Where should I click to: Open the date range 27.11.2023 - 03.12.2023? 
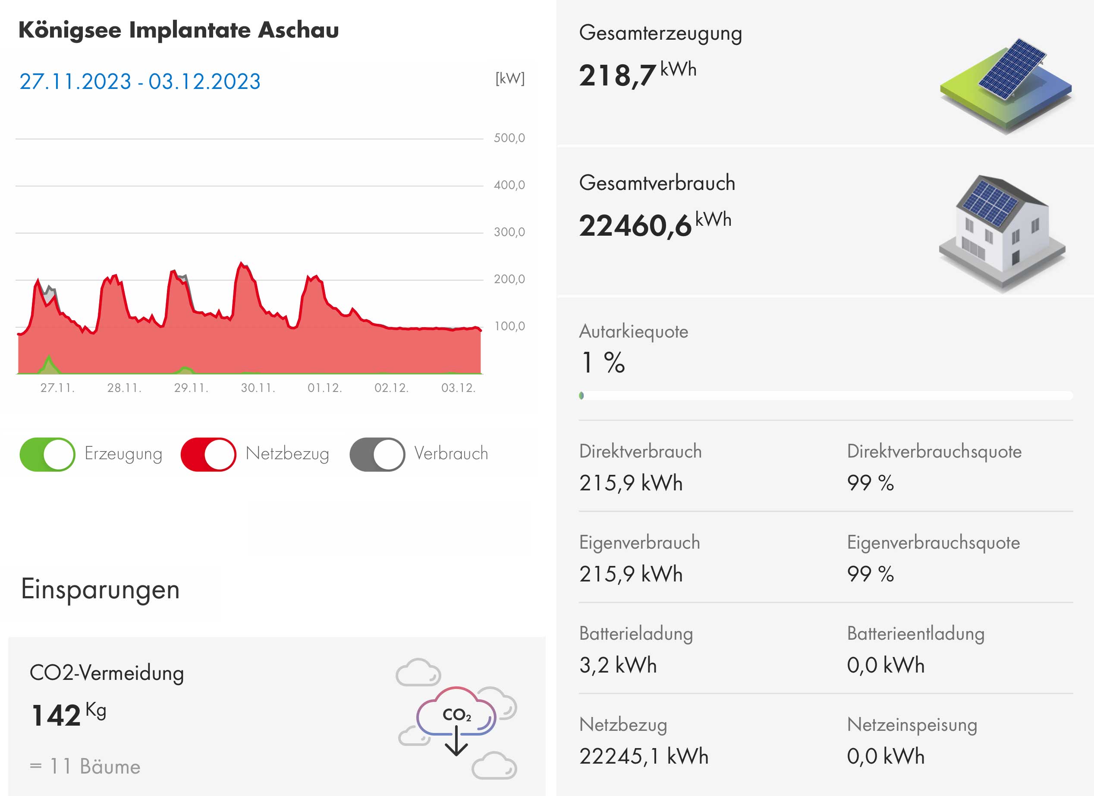(140, 82)
